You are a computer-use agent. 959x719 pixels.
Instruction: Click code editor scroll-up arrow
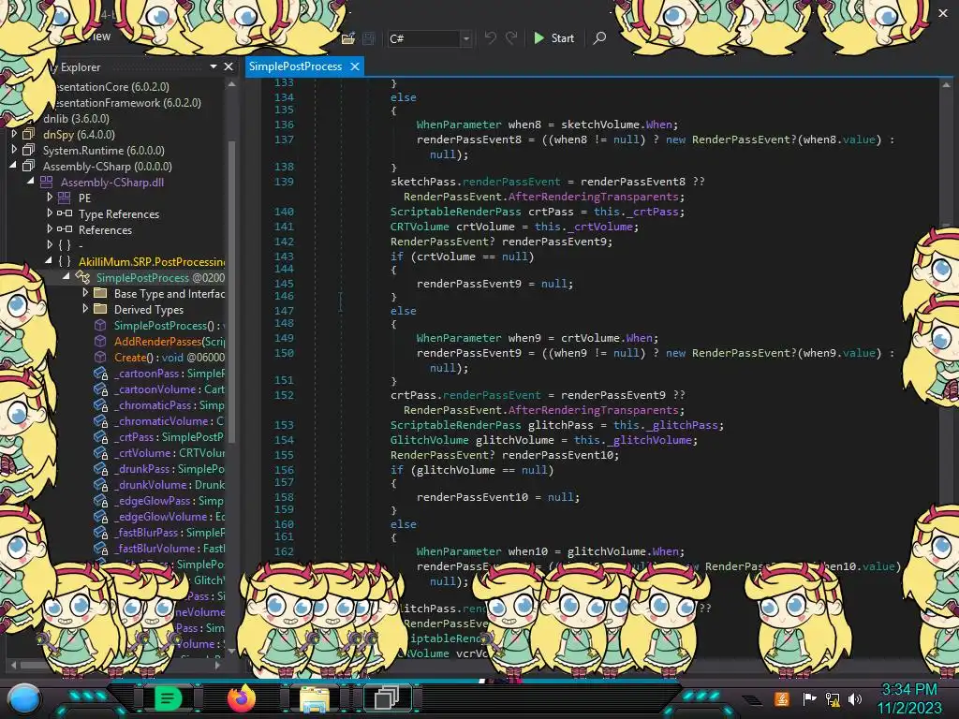pyautogui.click(x=946, y=85)
